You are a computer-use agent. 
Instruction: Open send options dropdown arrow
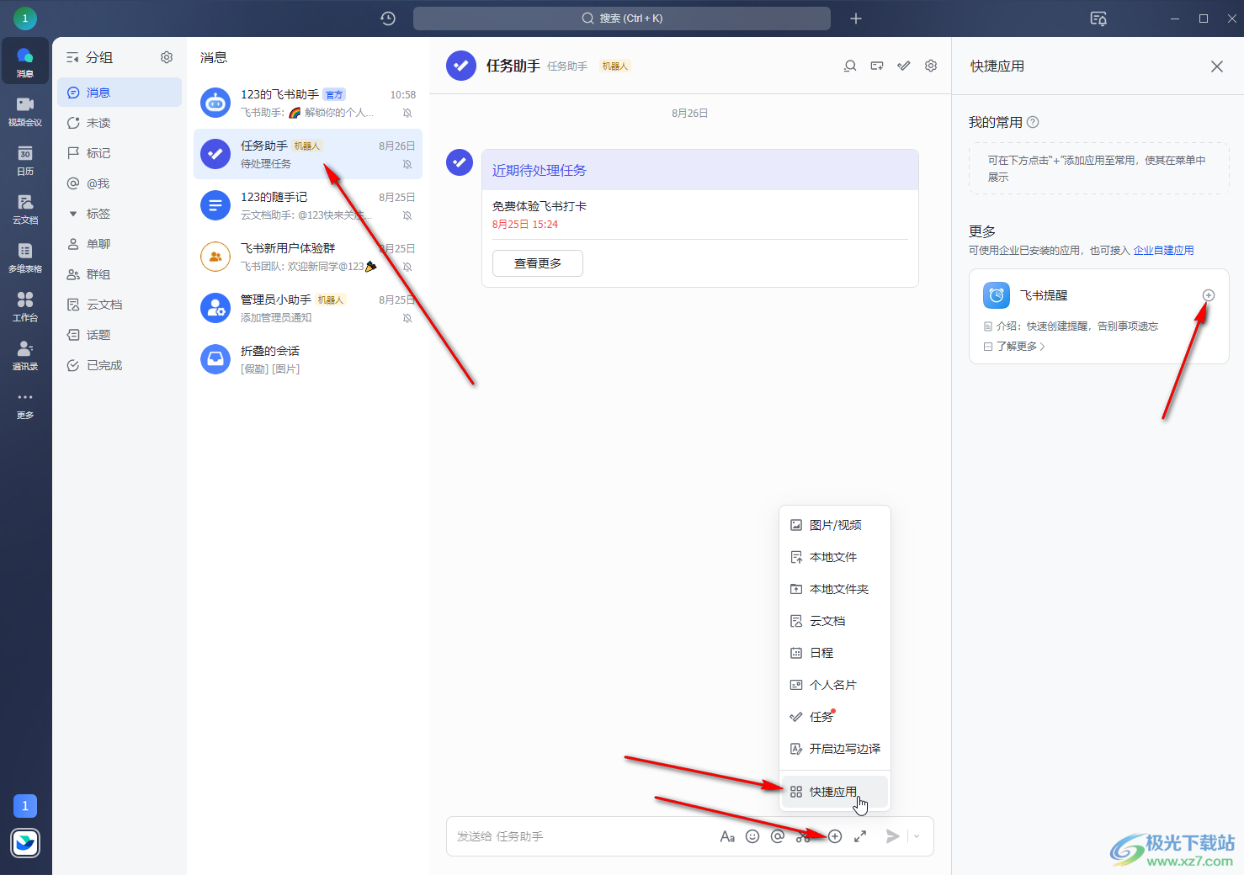(x=917, y=836)
